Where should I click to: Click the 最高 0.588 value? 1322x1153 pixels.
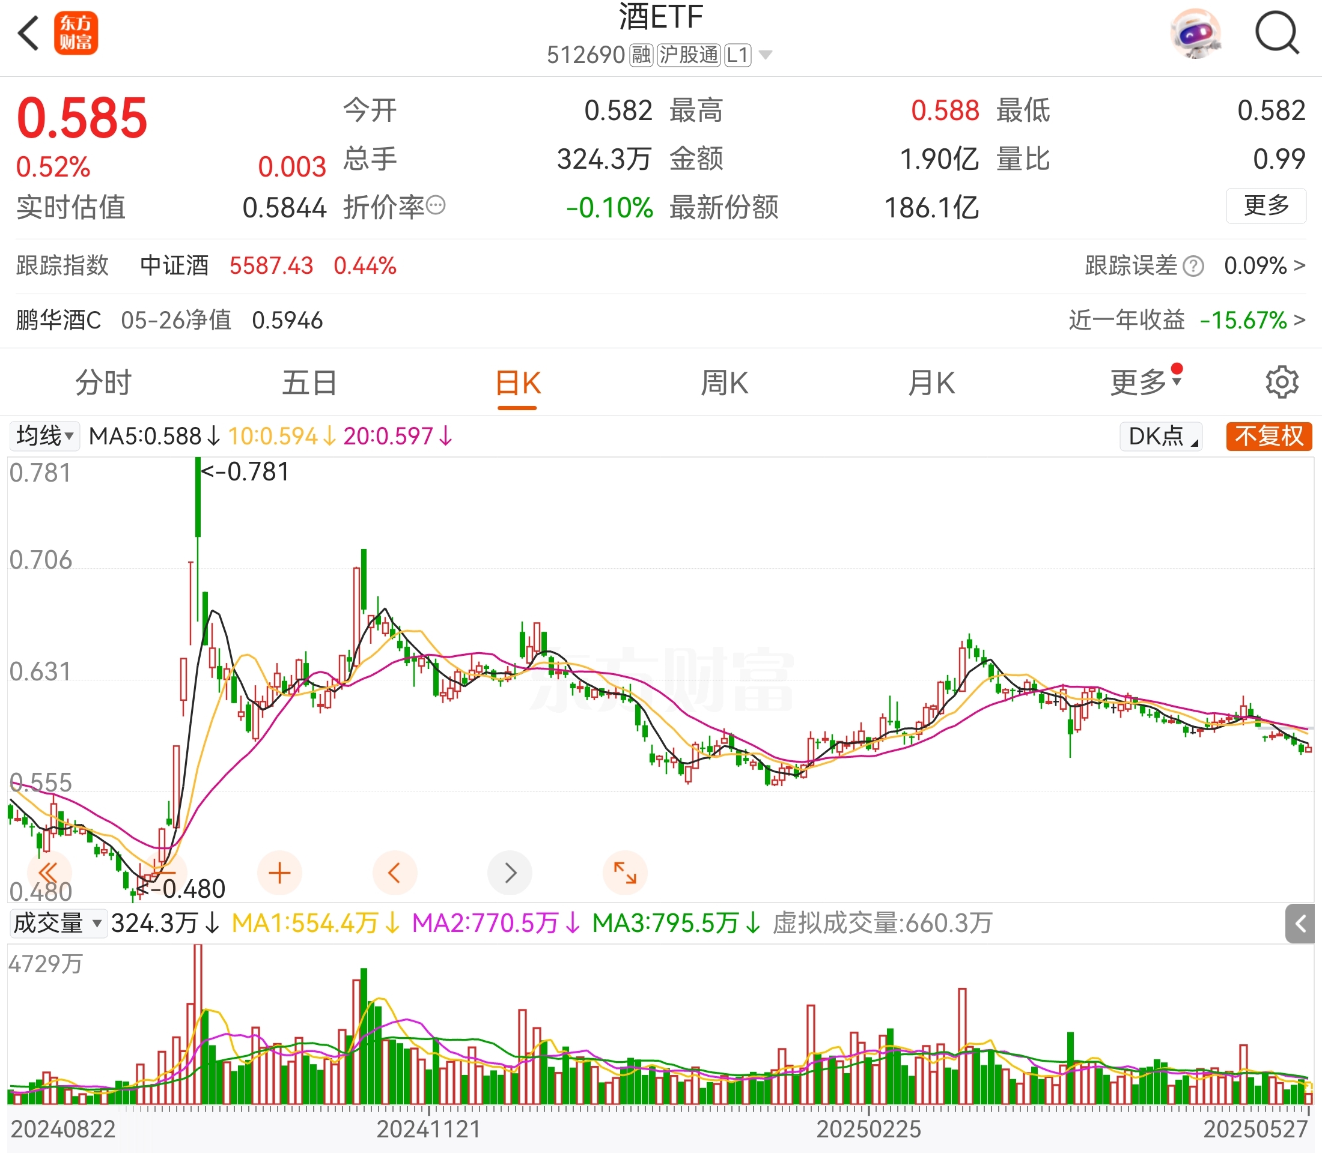click(945, 110)
